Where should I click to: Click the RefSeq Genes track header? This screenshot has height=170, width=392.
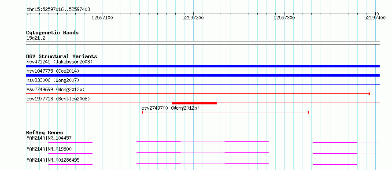pos(45,133)
